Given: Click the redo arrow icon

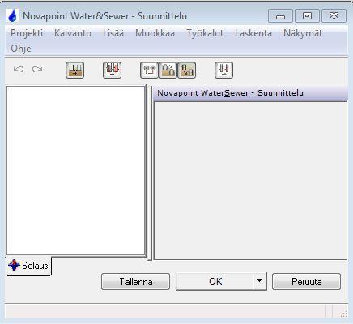Looking at the screenshot, I should pyautogui.click(x=37, y=70).
